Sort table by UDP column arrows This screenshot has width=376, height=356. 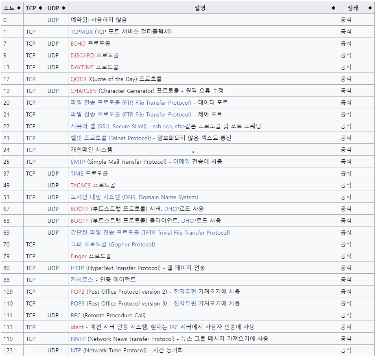coord(63,8)
